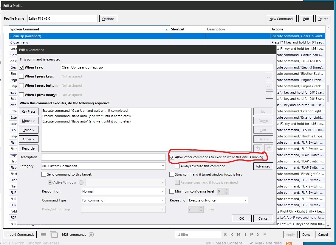Toggle the P filter letter
This screenshot has height=245, width=336.
pos(252,235)
